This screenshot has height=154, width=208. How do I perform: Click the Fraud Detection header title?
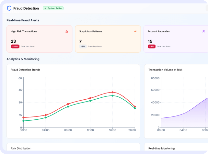click(26, 8)
